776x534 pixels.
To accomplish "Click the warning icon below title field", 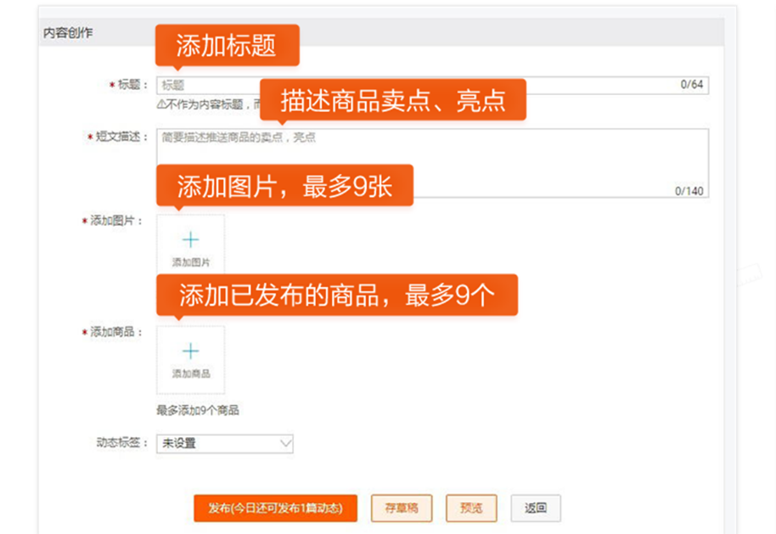I will click(x=161, y=105).
